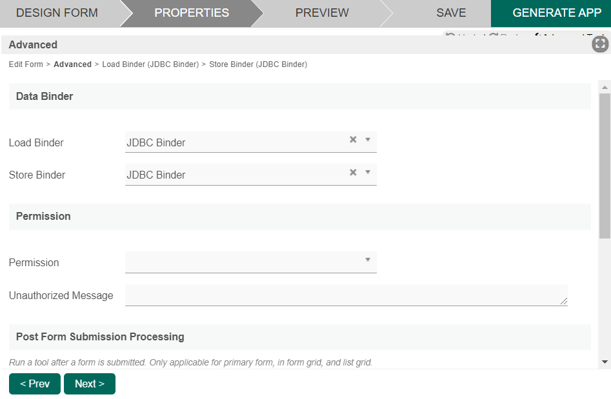Click the Edit Form breadcrumb link

click(26, 64)
